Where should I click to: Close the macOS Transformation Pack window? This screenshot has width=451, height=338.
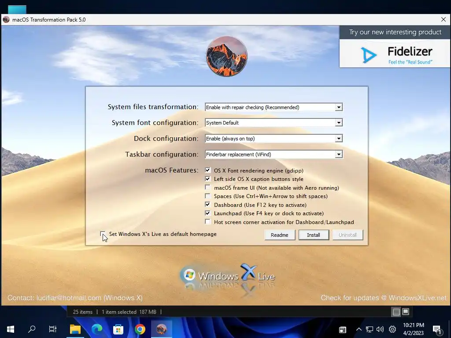[443, 19]
